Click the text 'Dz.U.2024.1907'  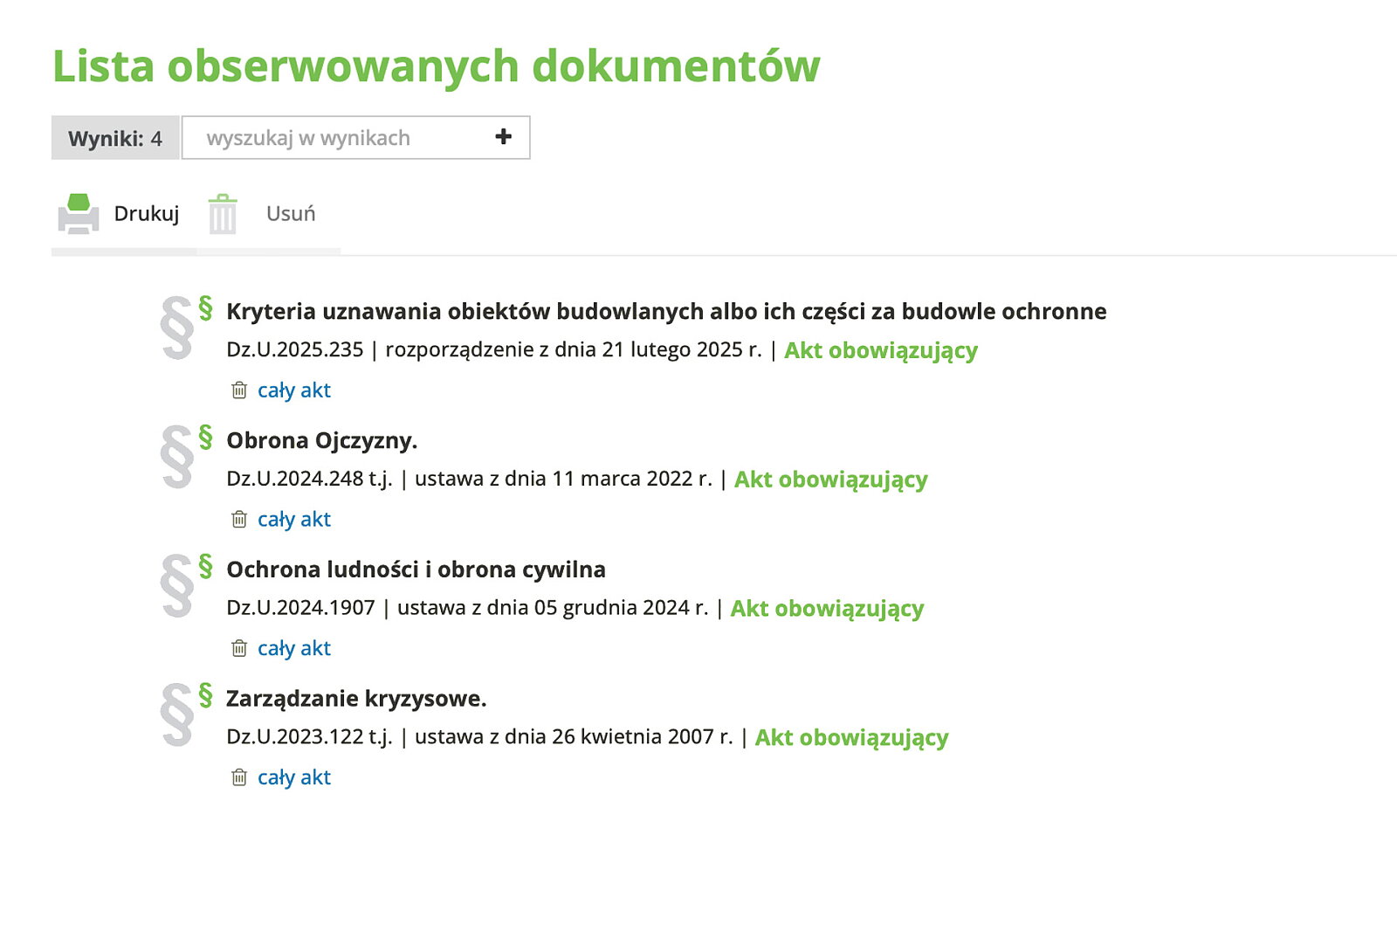pyautogui.click(x=300, y=608)
